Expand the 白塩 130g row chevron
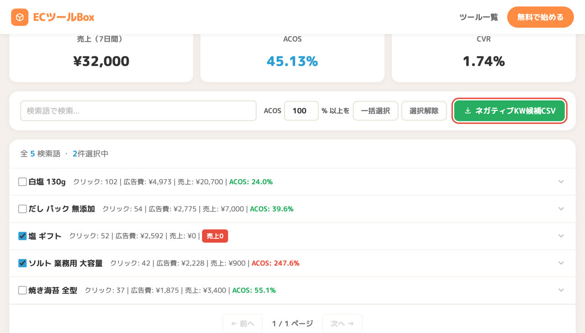 561,182
